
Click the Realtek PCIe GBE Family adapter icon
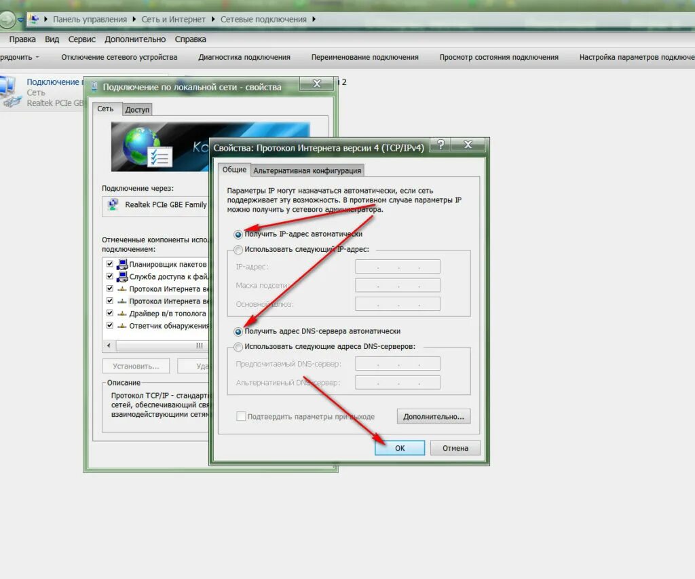[x=113, y=204]
